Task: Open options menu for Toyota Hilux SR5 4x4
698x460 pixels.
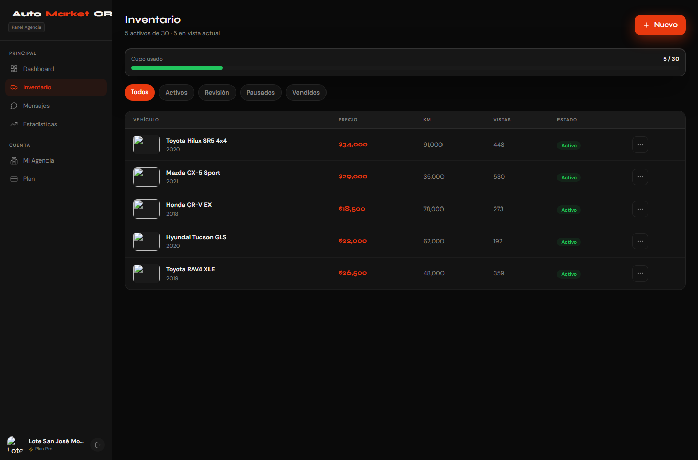Action: [640, 145]
